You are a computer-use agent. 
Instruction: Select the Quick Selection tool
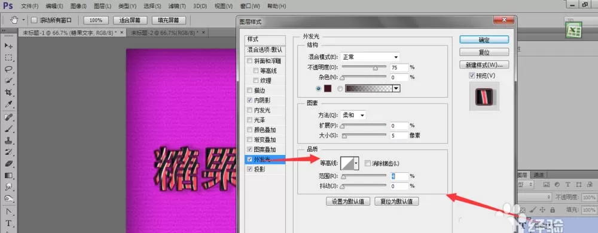pyautogui.click(x=8, y=81)
